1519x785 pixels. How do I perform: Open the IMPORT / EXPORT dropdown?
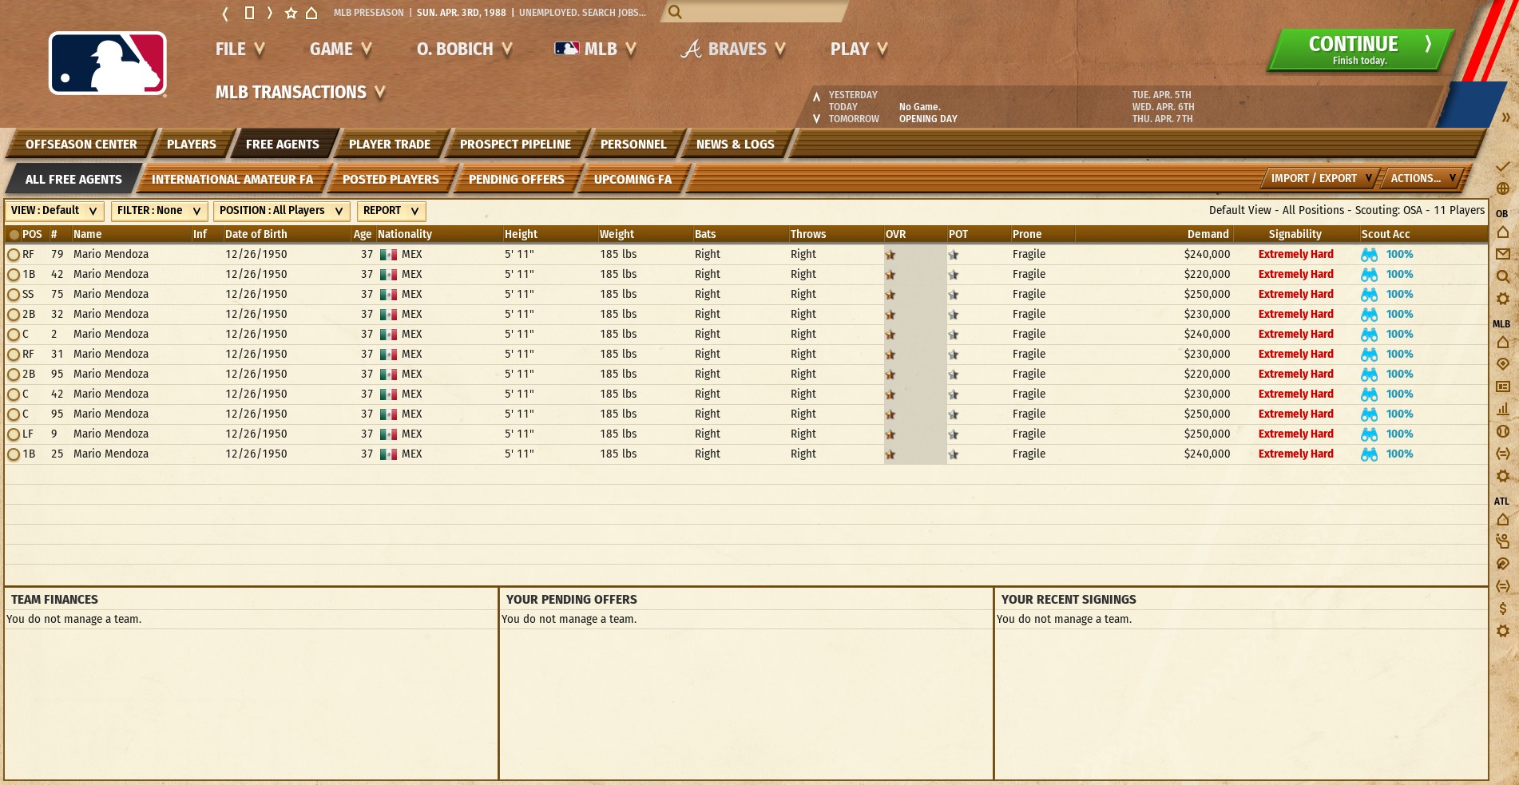[x=1322, y=178]
